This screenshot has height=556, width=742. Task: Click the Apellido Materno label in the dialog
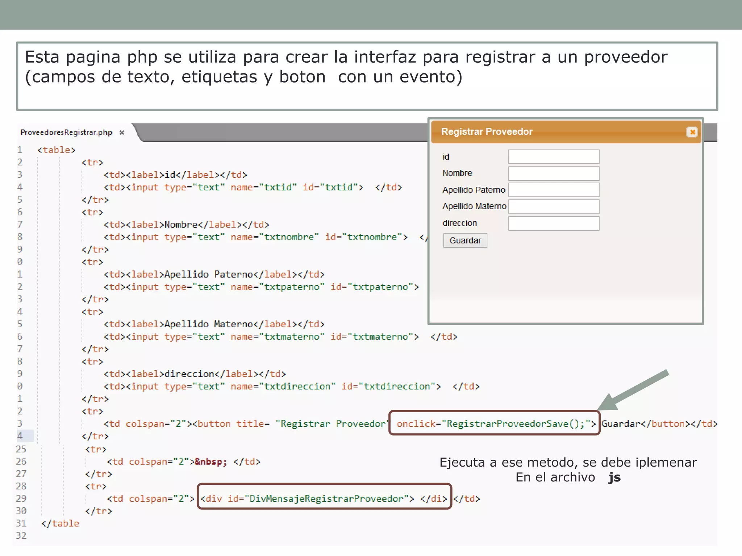point(474,206)
